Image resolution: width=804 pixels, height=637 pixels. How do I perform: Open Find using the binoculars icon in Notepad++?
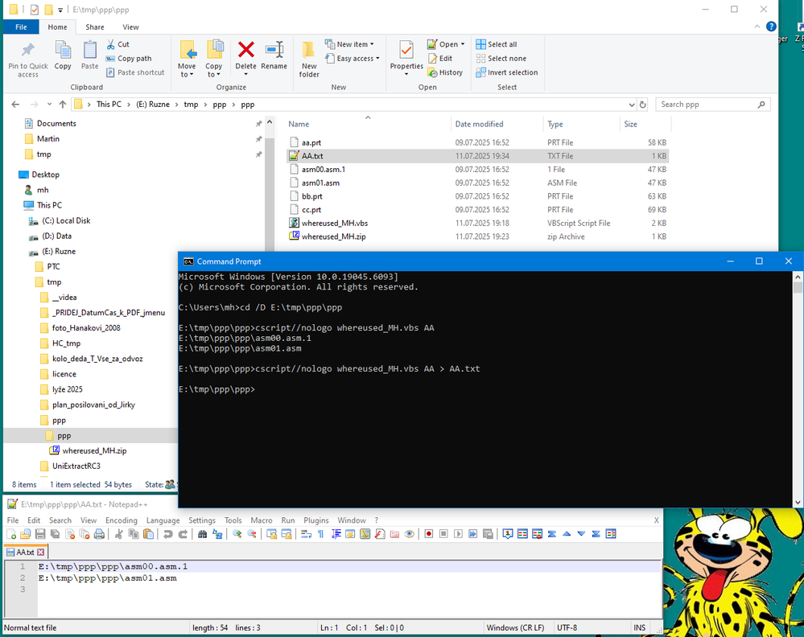click(203, 534)
